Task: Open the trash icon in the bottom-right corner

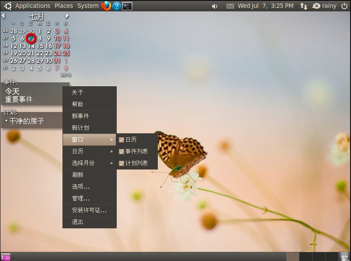Action: 344,256
